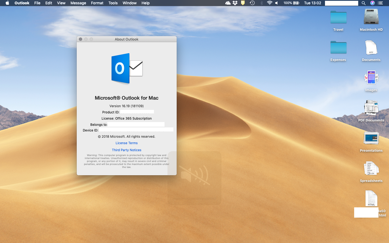Screen dimensions: 389x243
Task: Click the Product ID label
Action: click(x=111, y=112)
